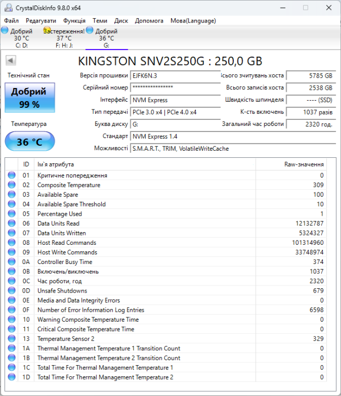Open the Функція menu
The image size is (341, 396).
click(x=74, y=21)
